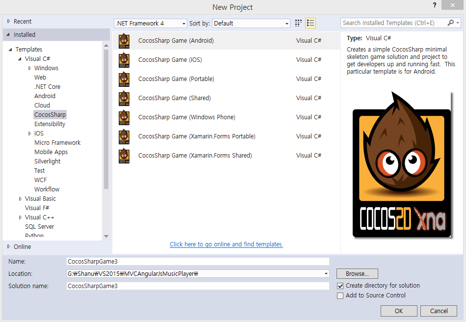Select the Mobile Apps category
This screenshot has height=322, width=466.
[x=51, y=152]
